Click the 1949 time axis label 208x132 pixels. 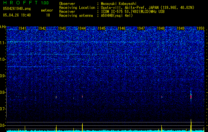(x=181, y=28)
